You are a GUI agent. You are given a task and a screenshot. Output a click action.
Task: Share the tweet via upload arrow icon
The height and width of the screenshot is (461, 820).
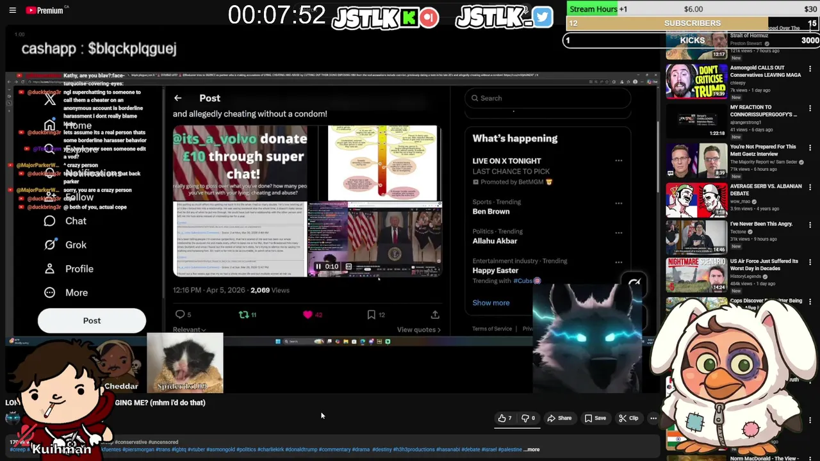(435, 314)
